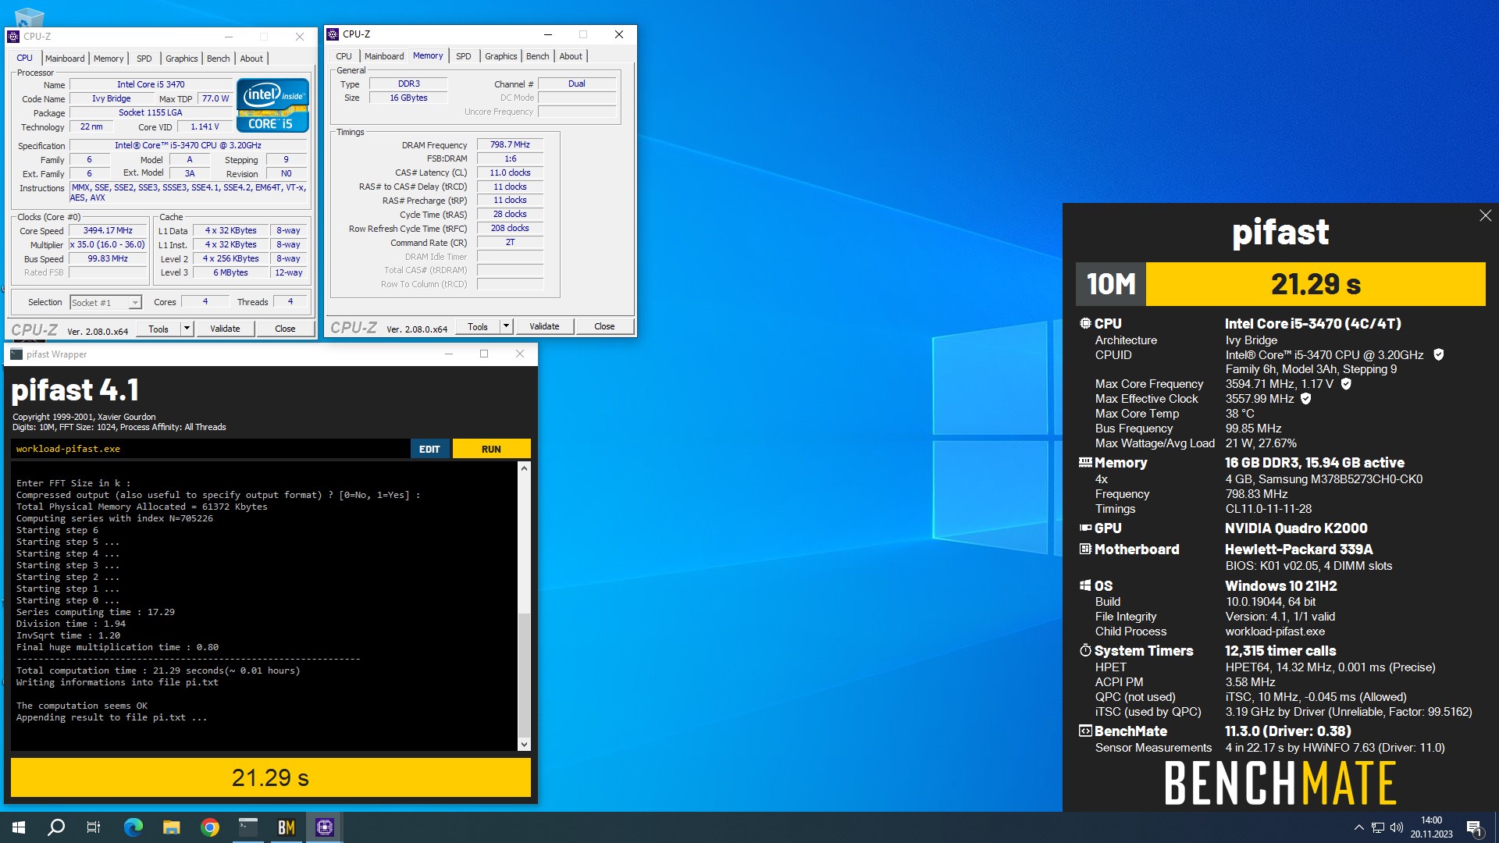Screen dimensions: 1499x843
Task: Select Mainboard tab in left CPU-Z window
Action: coord(65,59)
